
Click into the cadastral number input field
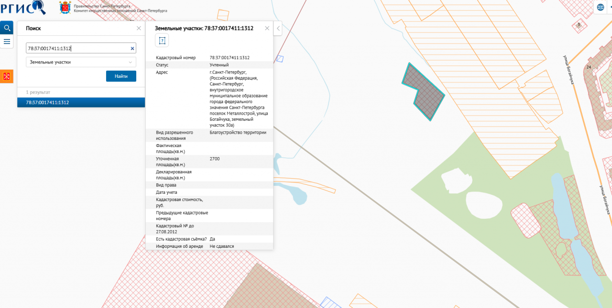click(76, 48)
